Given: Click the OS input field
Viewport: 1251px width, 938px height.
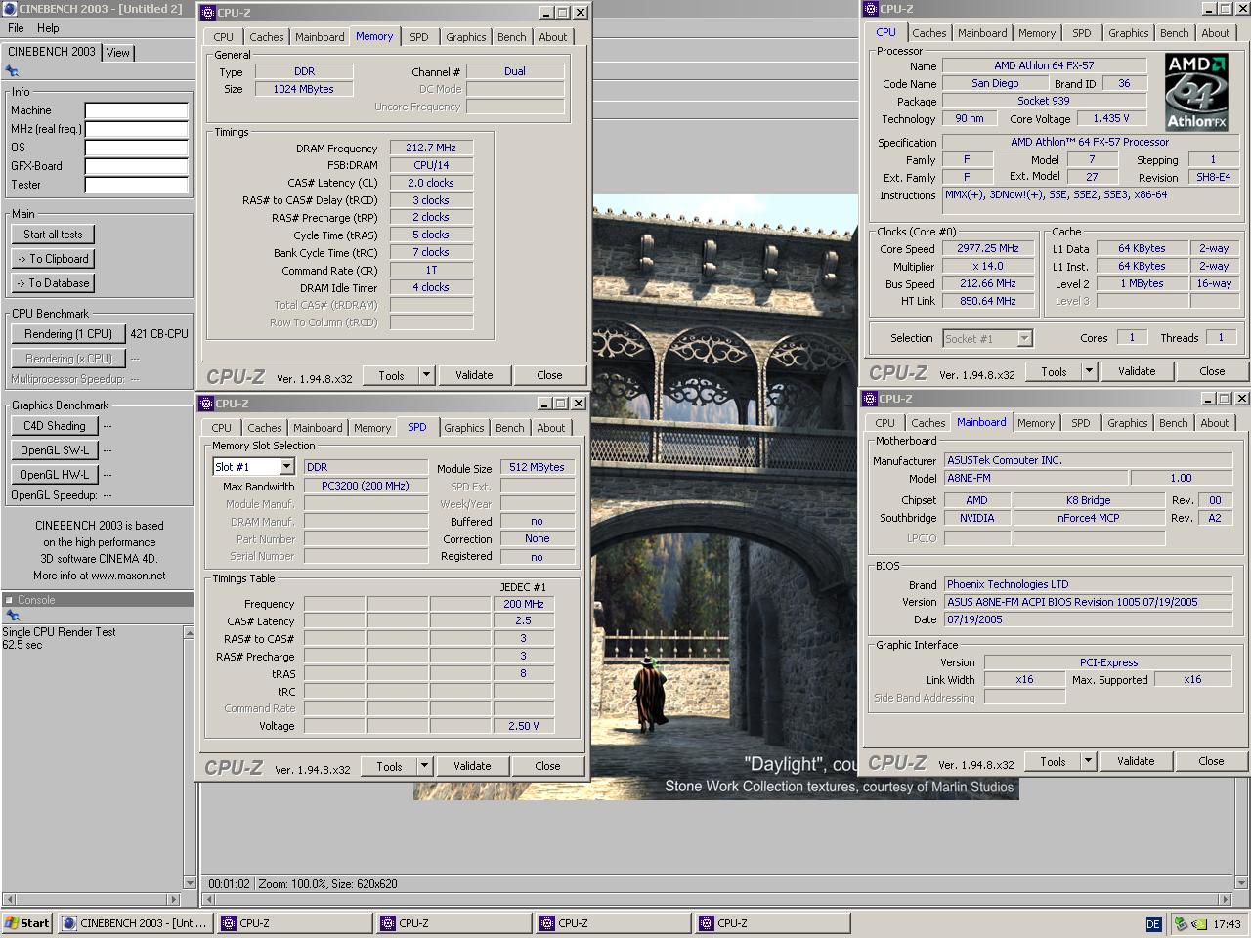Looking at the screenshot, I should pyautogui.click(x=137, y=148).
